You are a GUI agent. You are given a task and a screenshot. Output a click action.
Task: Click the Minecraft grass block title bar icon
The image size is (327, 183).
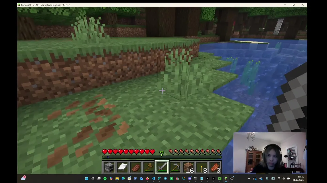(19, 5)
